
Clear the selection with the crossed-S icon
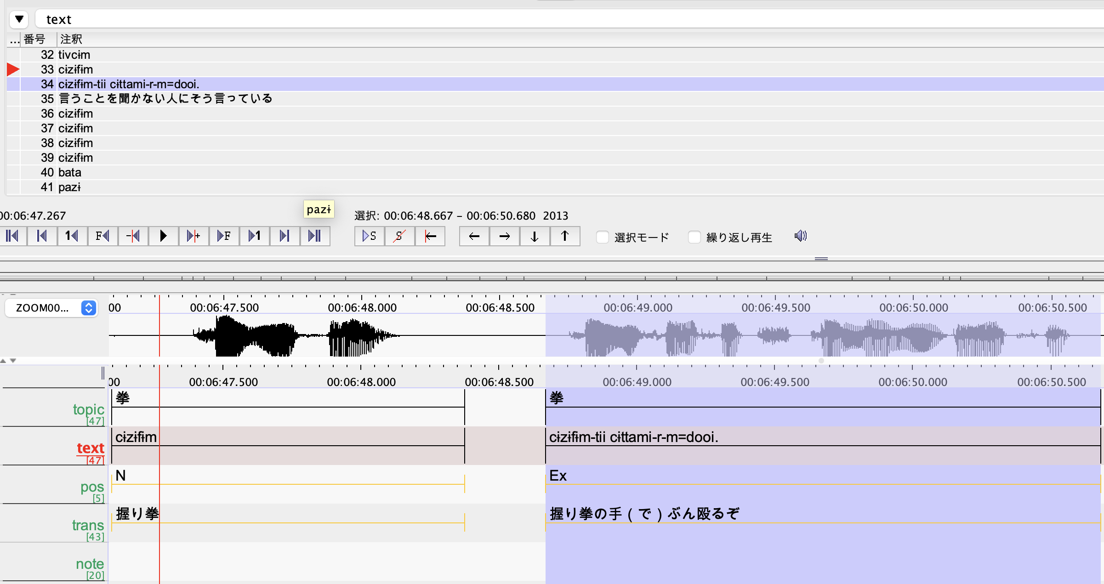click(x=399, y=236)
